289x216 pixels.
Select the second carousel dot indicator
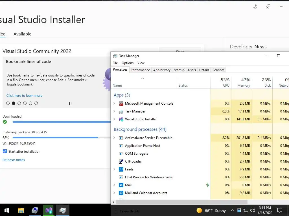tap(14, 103)
